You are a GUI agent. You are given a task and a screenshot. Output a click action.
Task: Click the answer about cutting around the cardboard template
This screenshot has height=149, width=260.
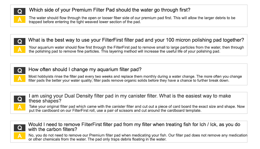coord(137,109)
